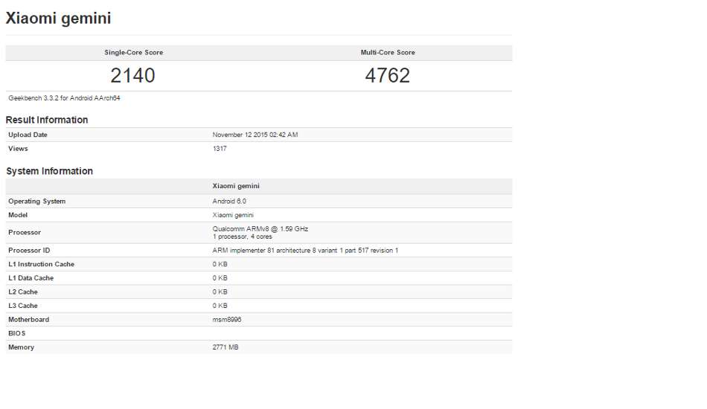Select the 'L1 Data Cache' label
Image resolution: width=707 pixels, height=409 pixels.
31,278
